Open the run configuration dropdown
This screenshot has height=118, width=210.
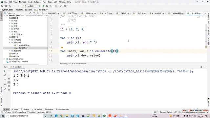click(x=29, y=6)
